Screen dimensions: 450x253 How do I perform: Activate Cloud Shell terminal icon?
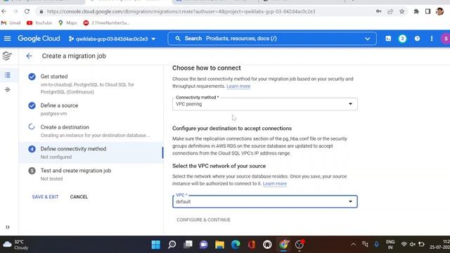(388, 39)
